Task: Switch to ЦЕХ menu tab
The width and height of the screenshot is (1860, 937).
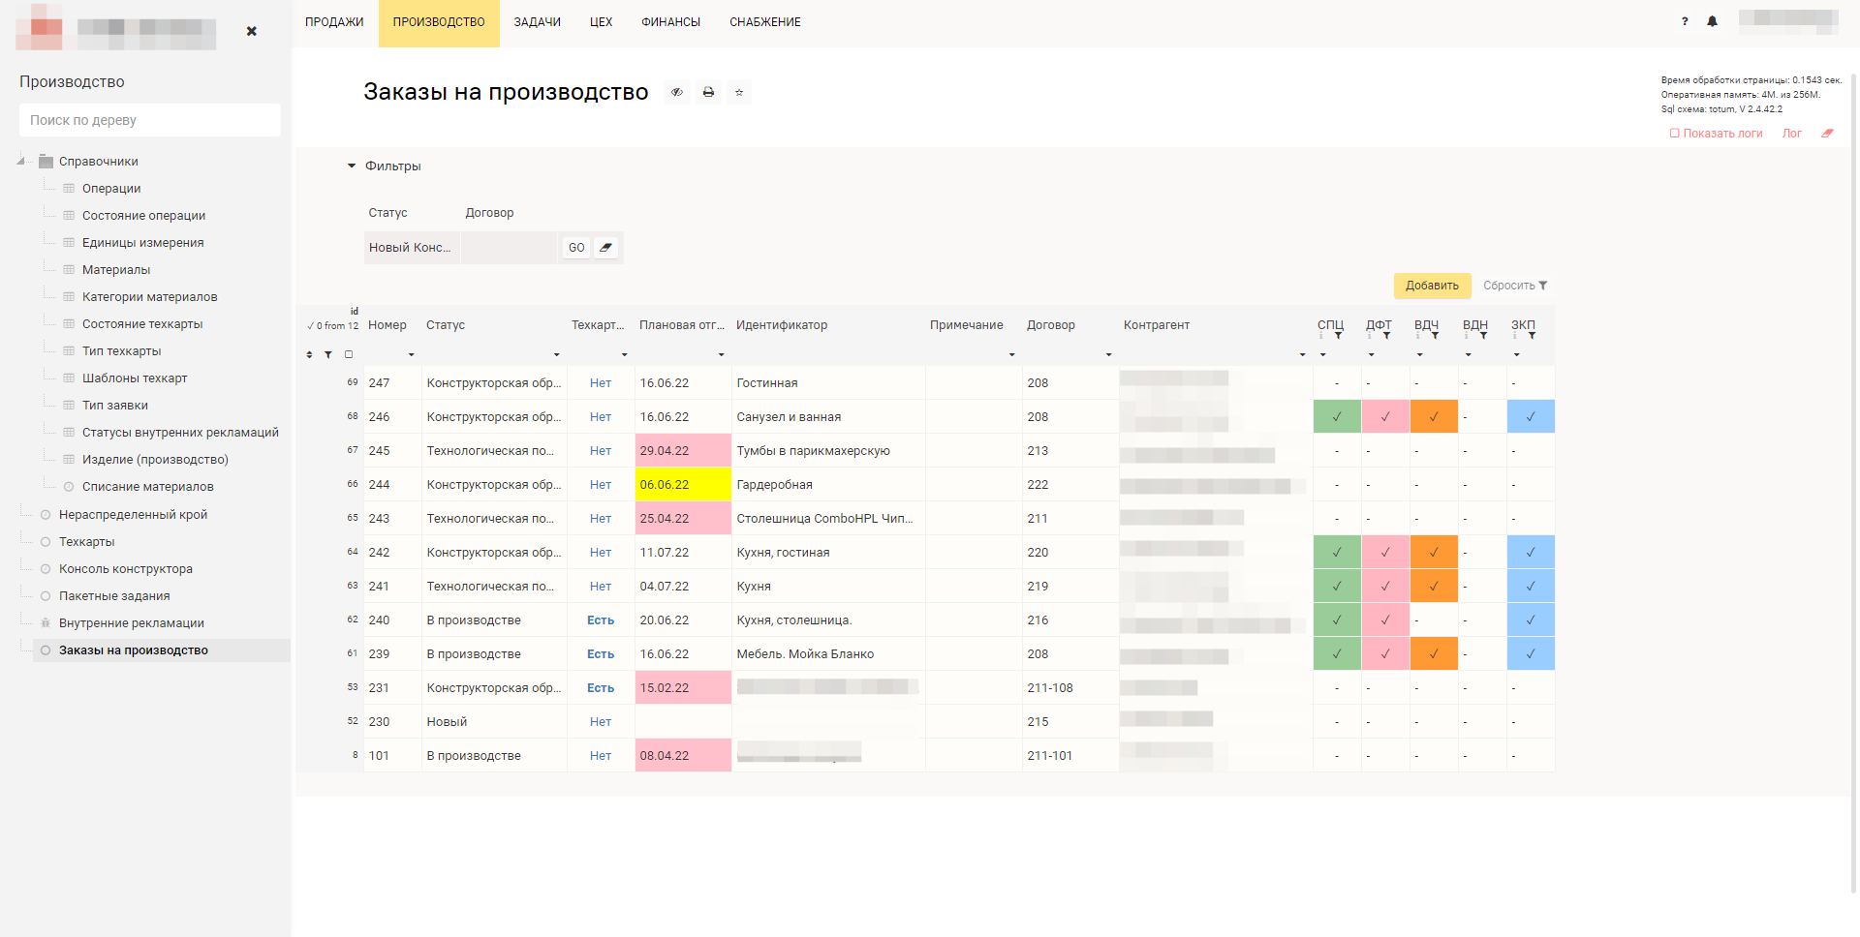Action: click(601, 22)
